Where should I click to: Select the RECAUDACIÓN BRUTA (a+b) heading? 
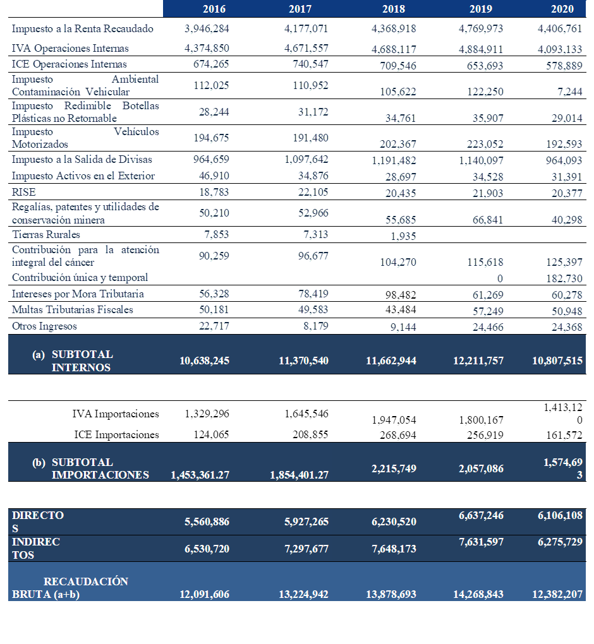tap(70, 588)
